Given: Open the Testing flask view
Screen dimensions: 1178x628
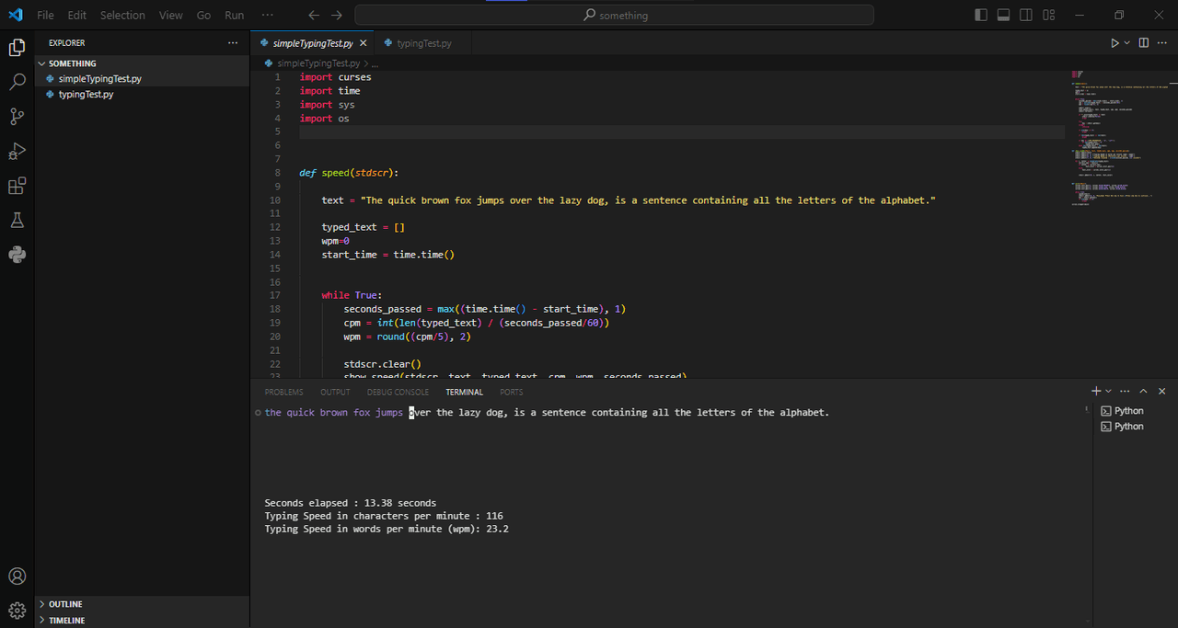Looking at the screenshot, I should pyautogui.click(x=17, y=221).
